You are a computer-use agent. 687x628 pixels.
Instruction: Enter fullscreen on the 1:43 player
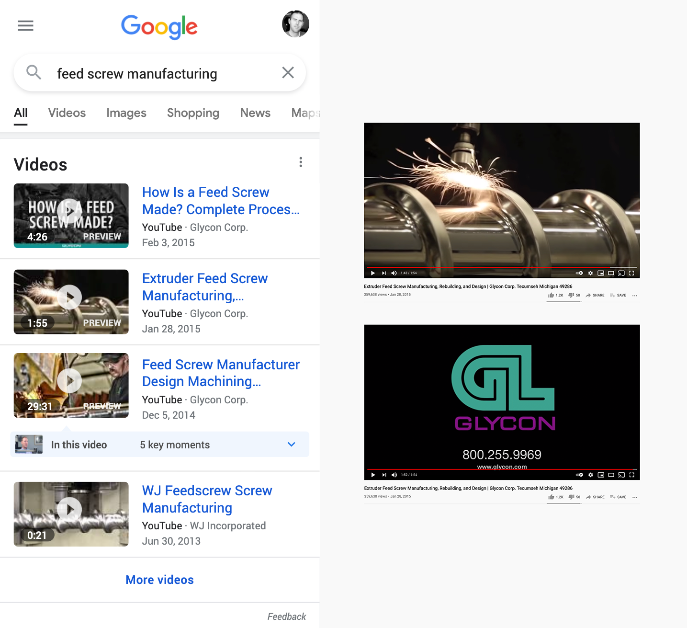point(631,273)
